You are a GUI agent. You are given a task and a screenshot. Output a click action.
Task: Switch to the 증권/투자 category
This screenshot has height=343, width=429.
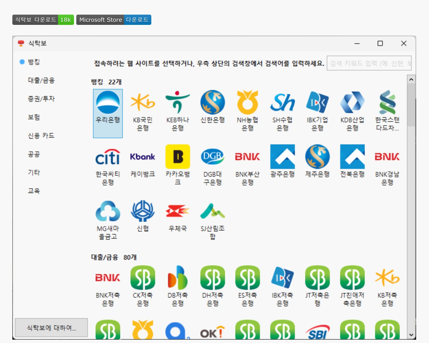[x=41, y=99]
